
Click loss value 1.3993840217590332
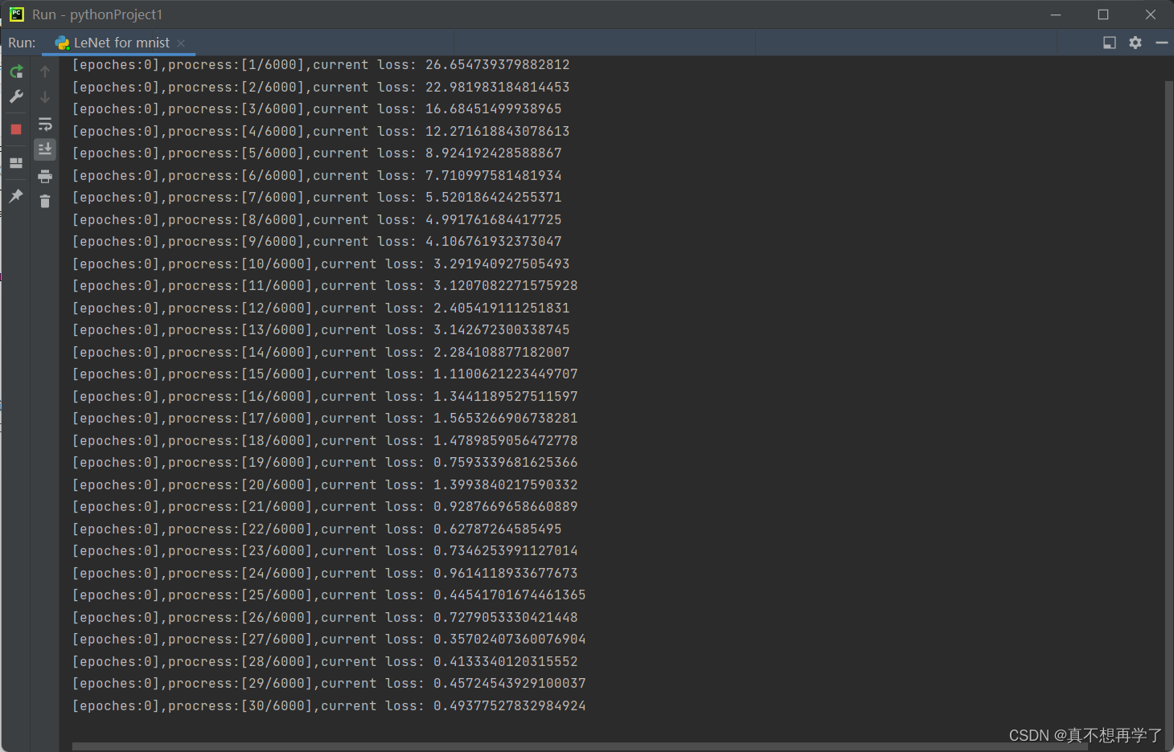point(505,484)
